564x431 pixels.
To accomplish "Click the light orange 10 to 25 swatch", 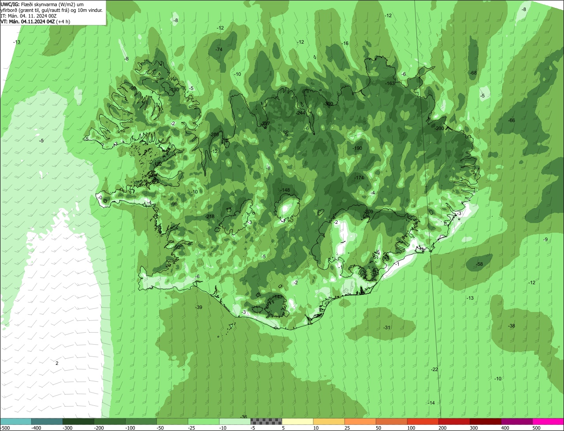I will 329,421.
